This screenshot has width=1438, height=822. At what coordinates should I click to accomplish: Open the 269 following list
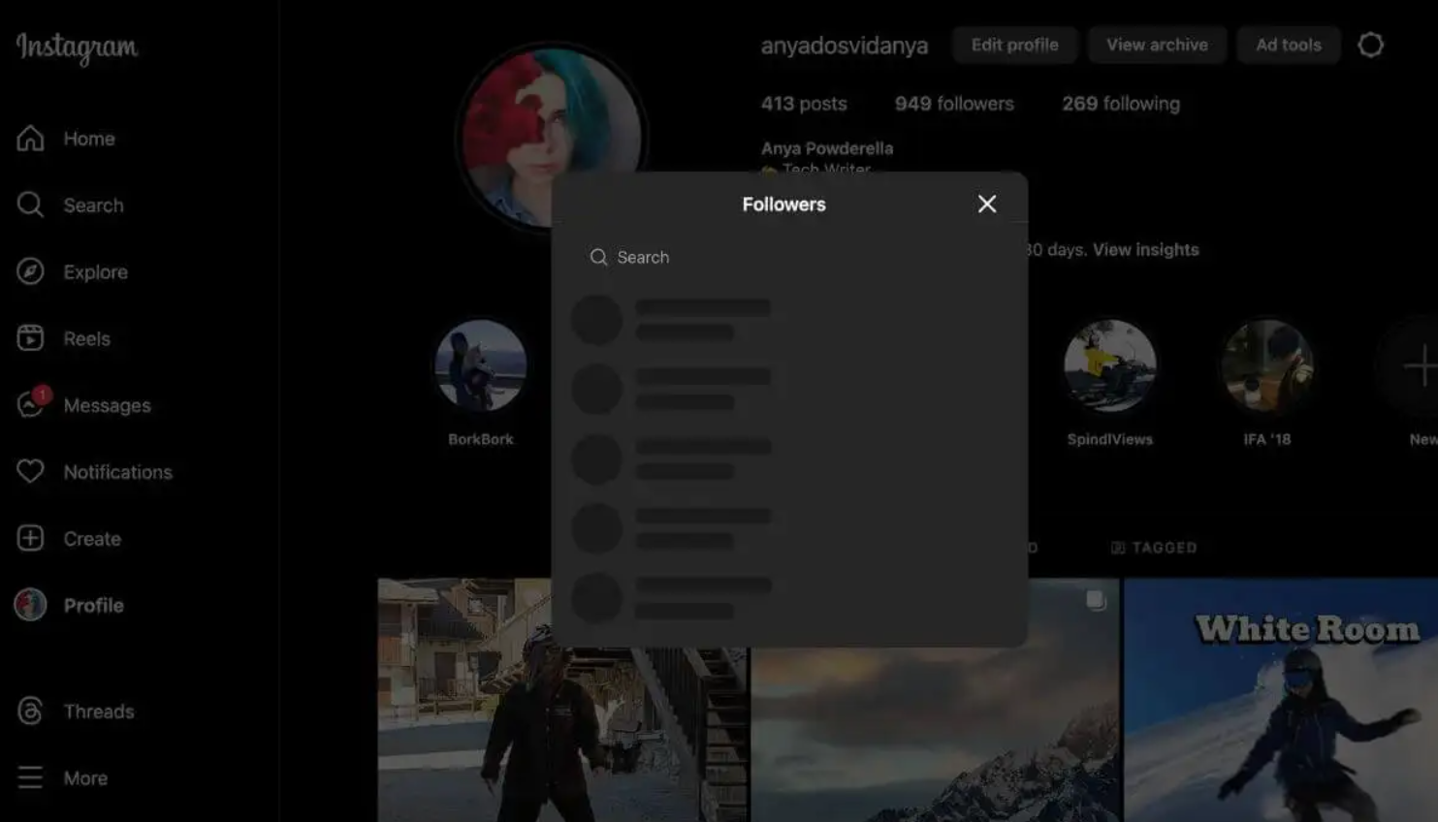[1120, 104]
